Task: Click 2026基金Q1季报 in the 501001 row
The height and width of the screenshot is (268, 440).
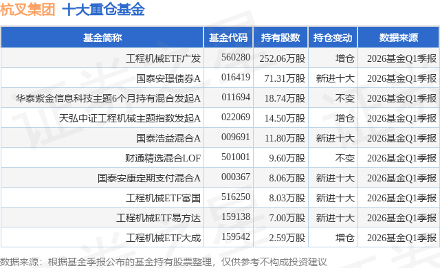Action: 401,158
